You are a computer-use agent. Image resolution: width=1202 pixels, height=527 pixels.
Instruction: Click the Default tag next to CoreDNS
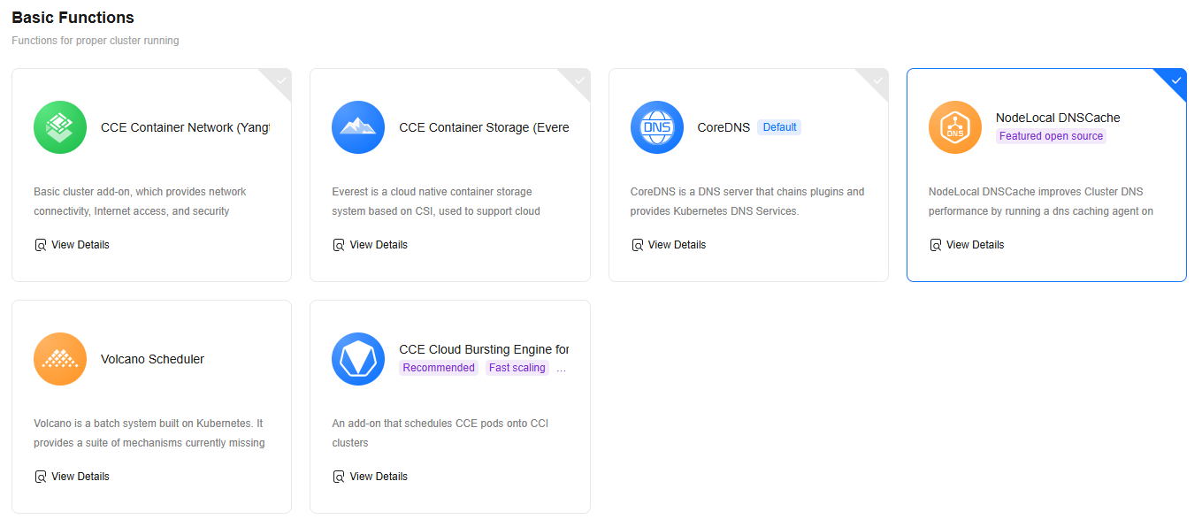(779, 127)
